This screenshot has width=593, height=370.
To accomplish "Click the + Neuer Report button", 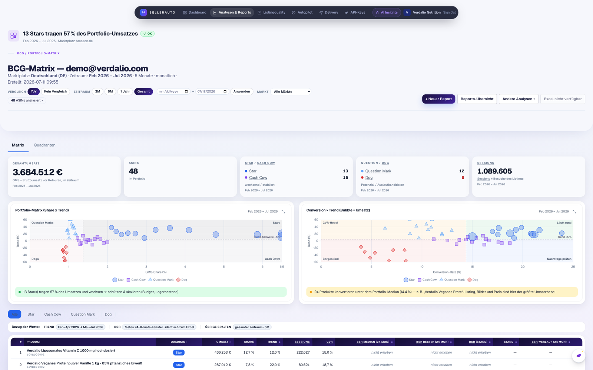I will pos(438,99).
